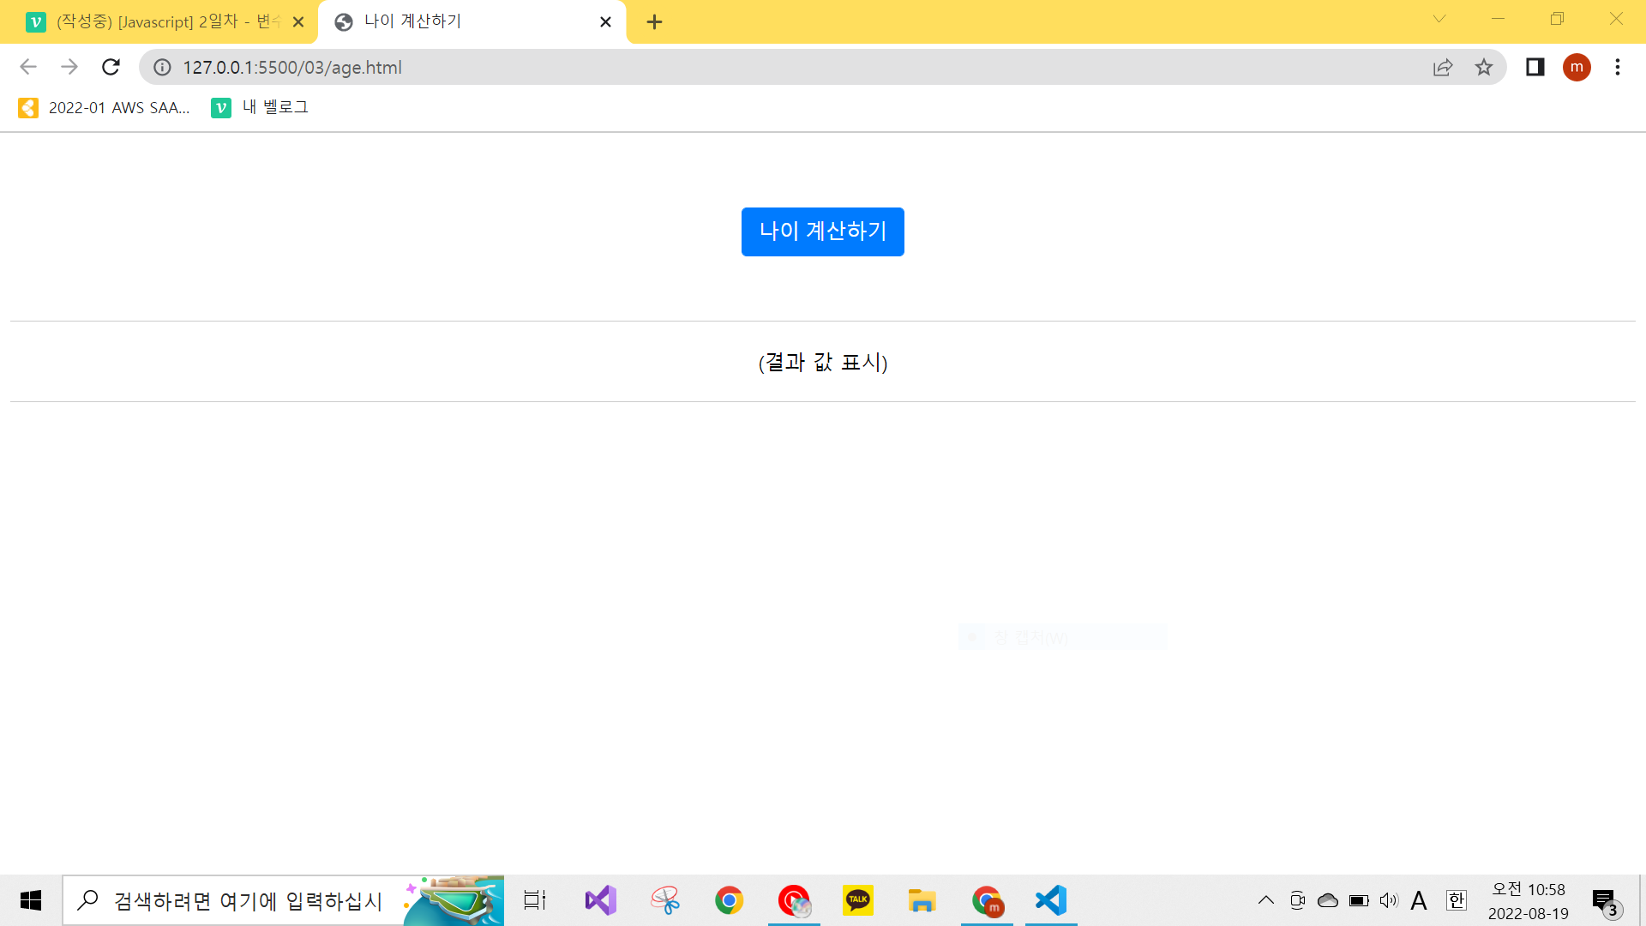The image size is (1646, 926).
Task: Open the 2022-01 AWS SAA bookmark
Action: (104, 107)
